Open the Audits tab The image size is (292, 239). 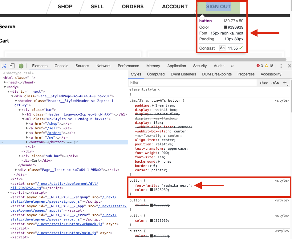pos(219,66)
